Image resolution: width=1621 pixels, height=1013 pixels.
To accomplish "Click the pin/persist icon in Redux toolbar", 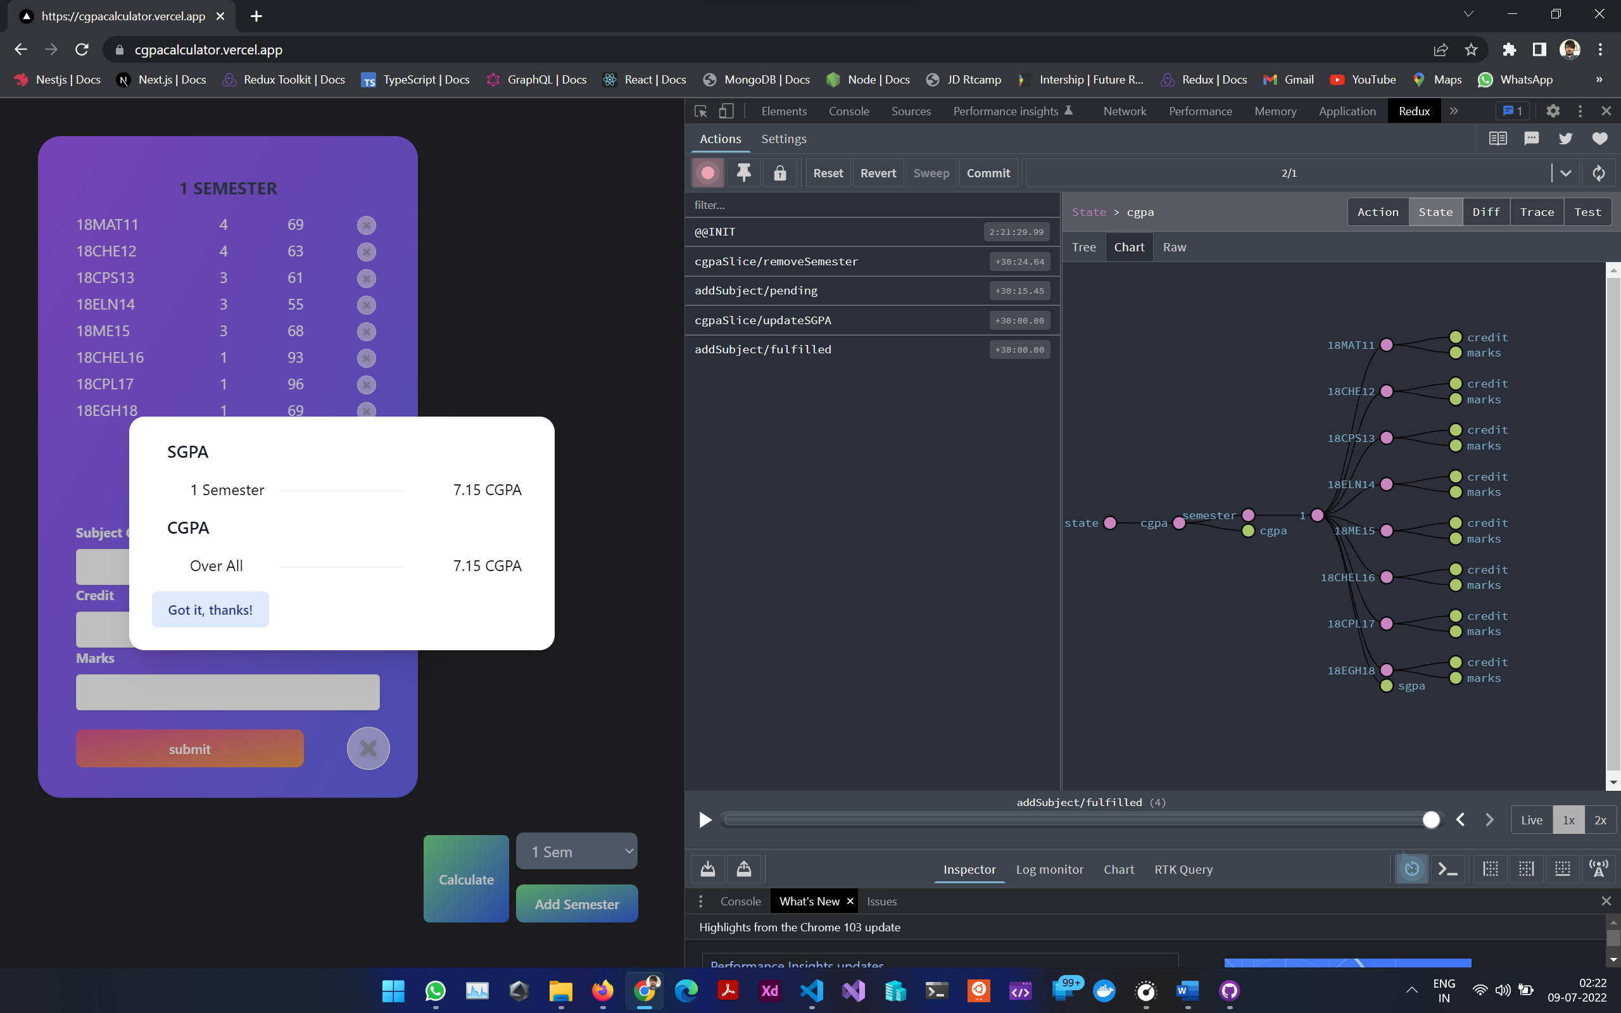I will 743,173.
